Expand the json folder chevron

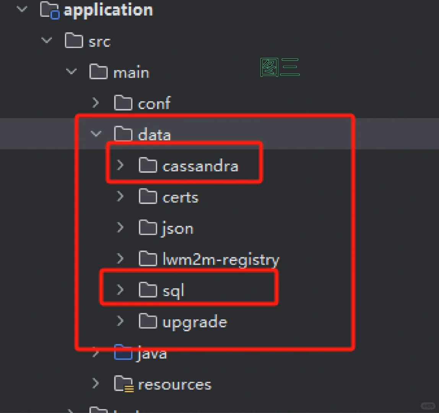[x=120, y=228]
